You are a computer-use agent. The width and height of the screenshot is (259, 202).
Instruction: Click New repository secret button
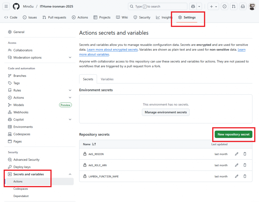pos(233,134)
